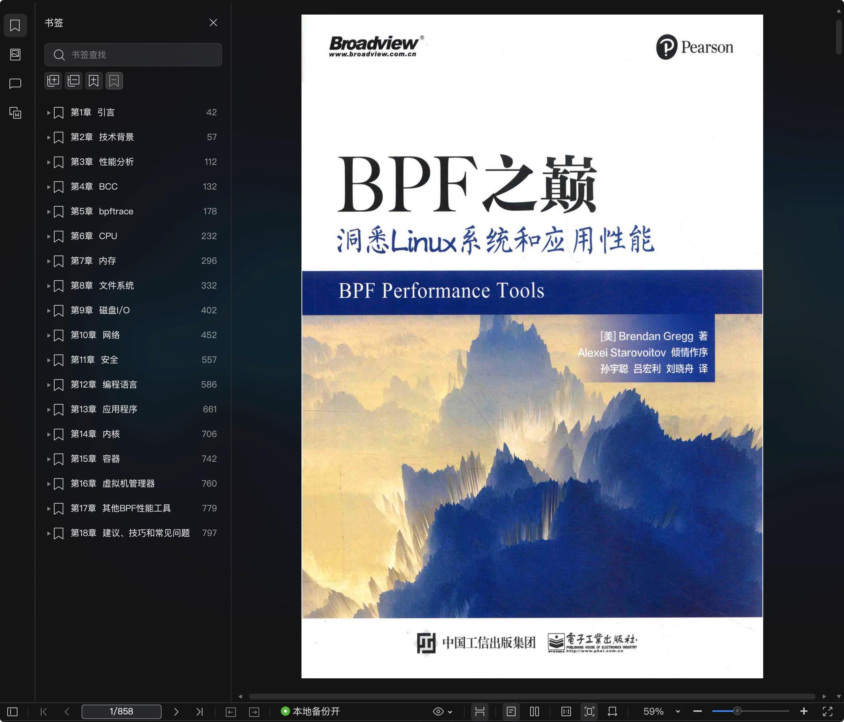Toggle continuous page break view
Screen dimensions: 844x722
coord(480,712)
